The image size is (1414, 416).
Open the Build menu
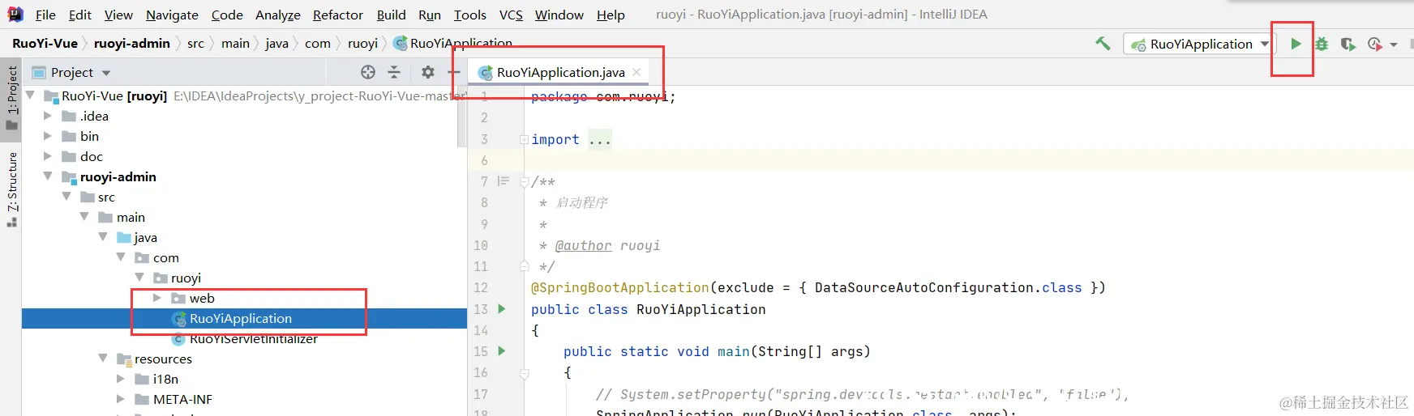(391, 15)
